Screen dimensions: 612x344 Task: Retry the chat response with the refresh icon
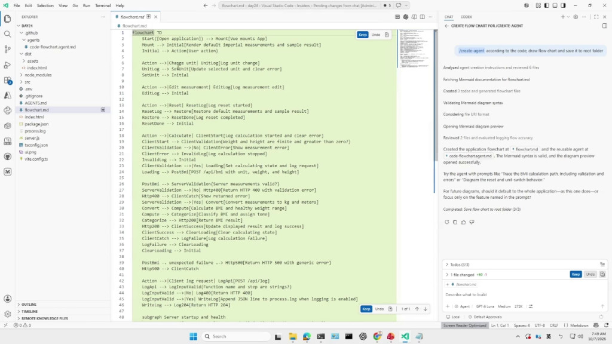tap(446, 222)
